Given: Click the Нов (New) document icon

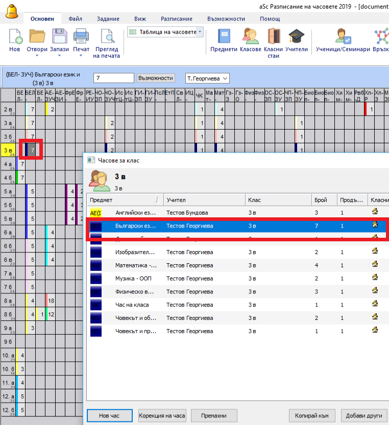Looking at the screenshot, I should (x=15, y=37).
